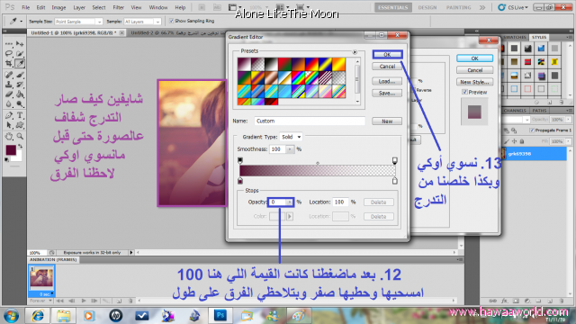The image size is (576, 324).
Task: Toggle the Preview checkbox in Layer Style
Action: pos(464,92)
